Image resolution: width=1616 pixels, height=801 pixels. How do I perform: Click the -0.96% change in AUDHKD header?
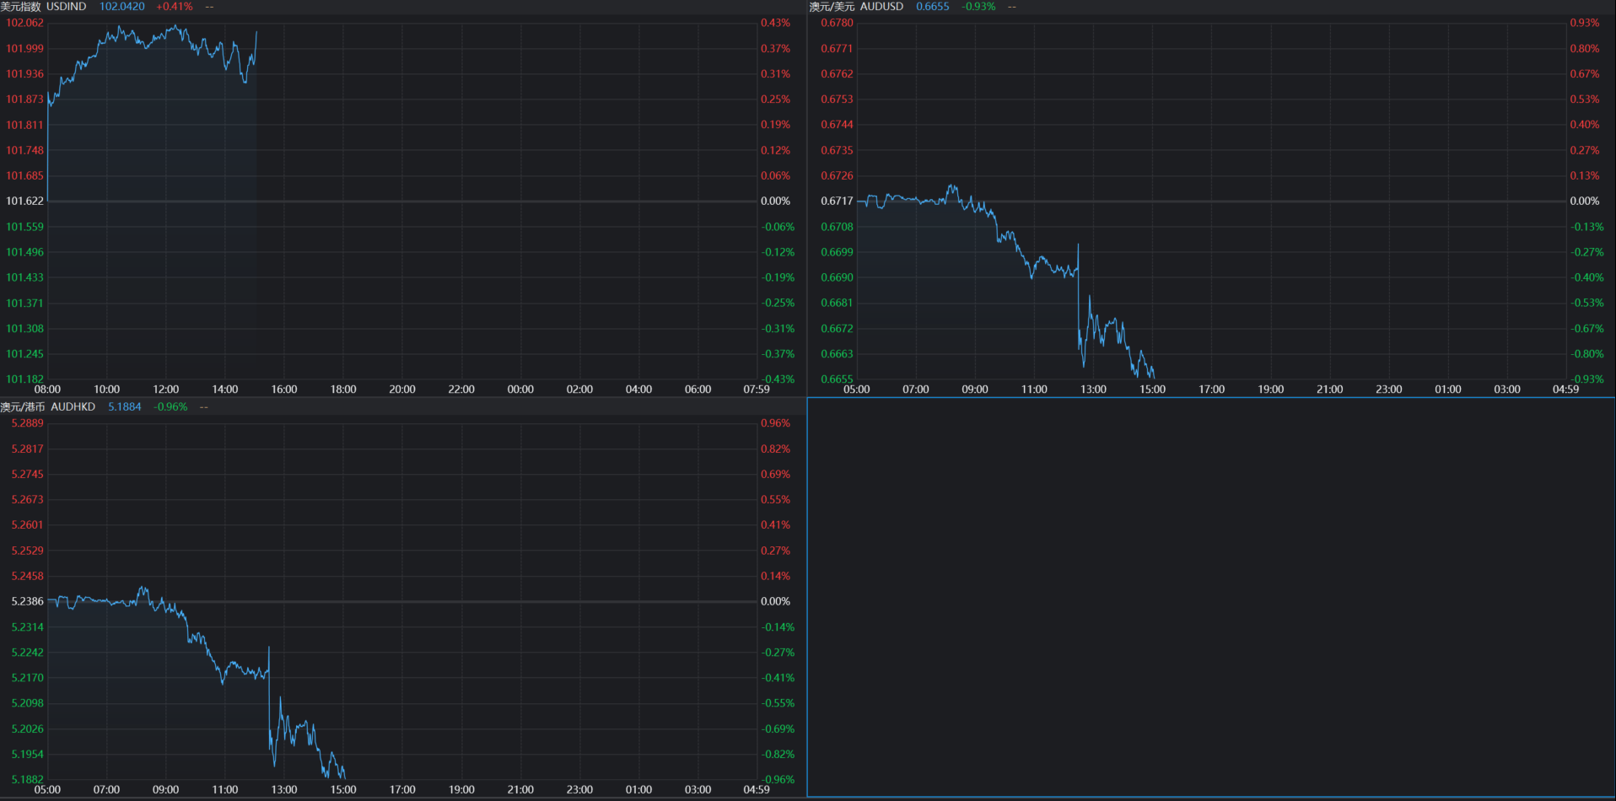tap(170, 407)
